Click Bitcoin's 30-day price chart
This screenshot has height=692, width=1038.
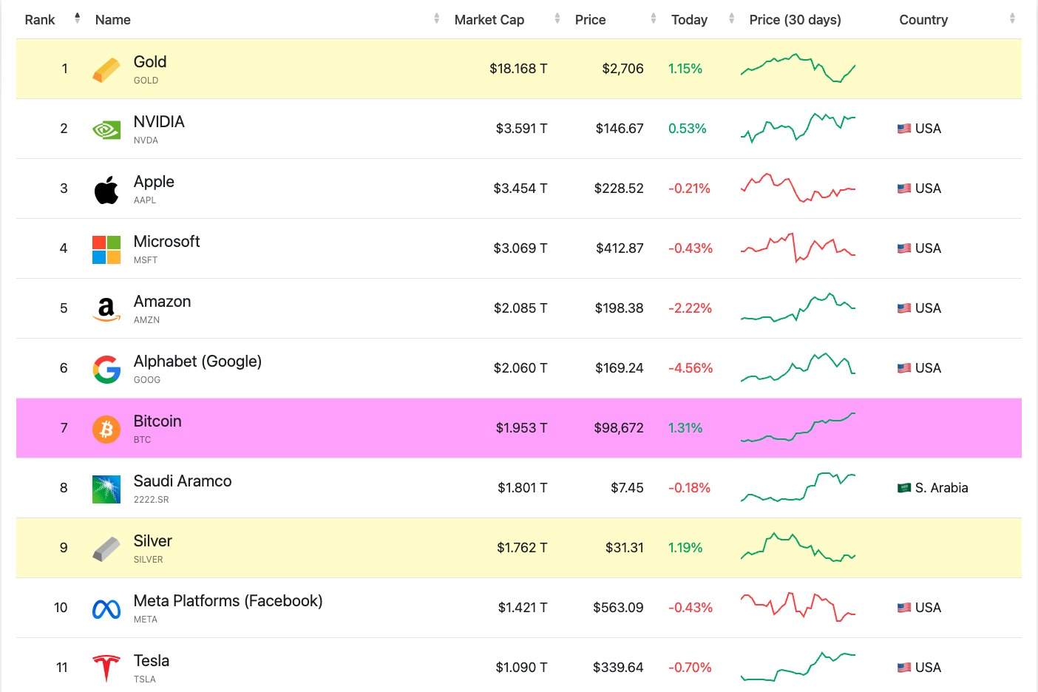(x=798, y=428)
